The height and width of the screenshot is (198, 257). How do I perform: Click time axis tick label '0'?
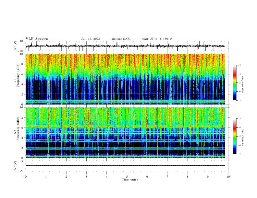click(26, 177)
